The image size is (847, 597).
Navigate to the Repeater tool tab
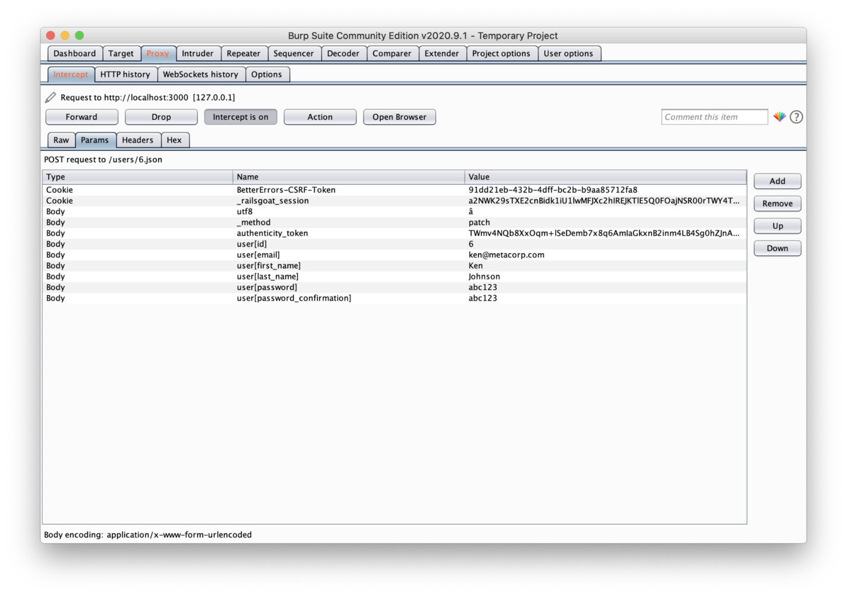(244, 53)
